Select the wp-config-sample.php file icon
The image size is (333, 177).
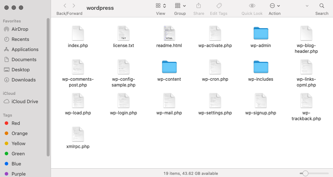[x=123, y=67]
